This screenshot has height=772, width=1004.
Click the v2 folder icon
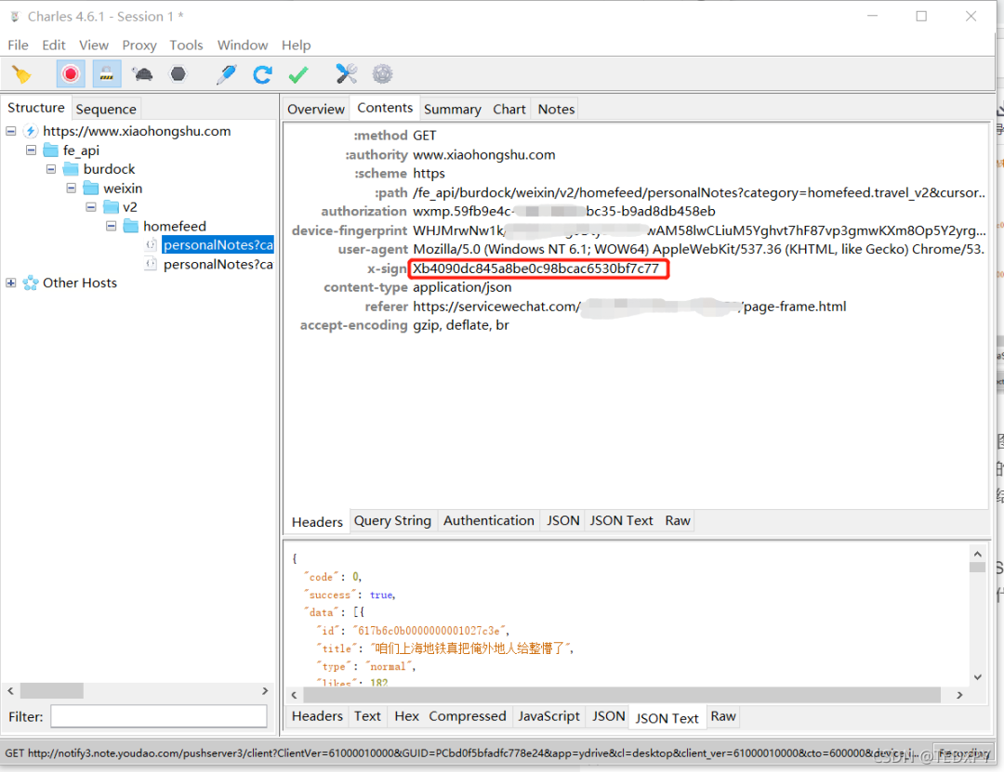click(112, 207)
